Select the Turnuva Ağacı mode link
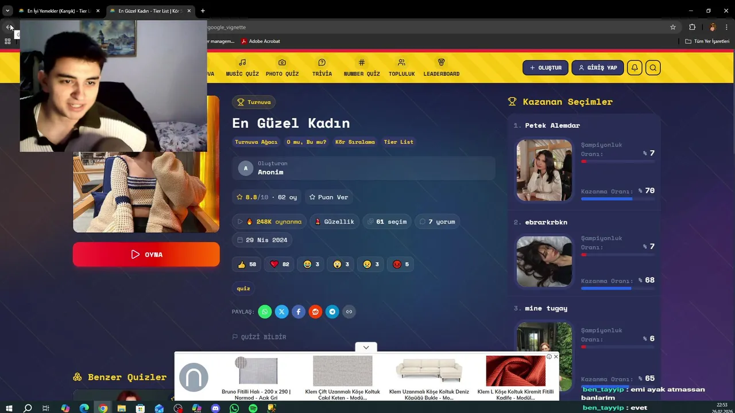Screen dimensions: 735x413 click(256, 142)
